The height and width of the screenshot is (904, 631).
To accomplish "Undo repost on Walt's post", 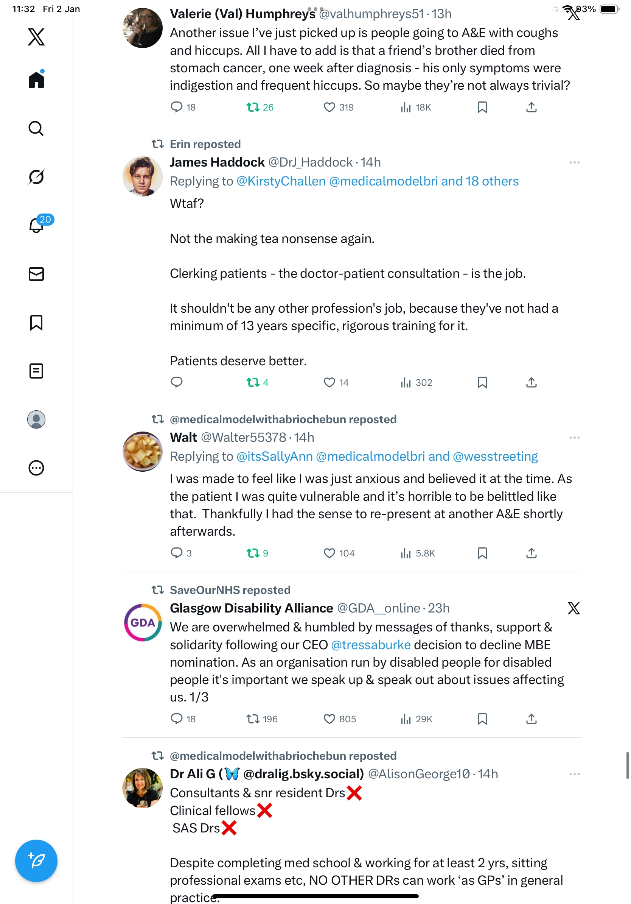I will 253,553.
